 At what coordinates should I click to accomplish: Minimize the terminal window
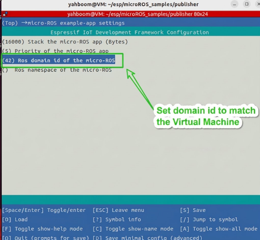coord(234,4)
